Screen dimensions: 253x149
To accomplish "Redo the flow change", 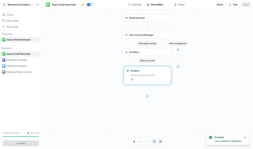I will 147,142.
